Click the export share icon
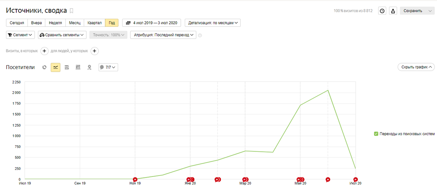This screenshot has width=437, height=191. coord(393,11)
